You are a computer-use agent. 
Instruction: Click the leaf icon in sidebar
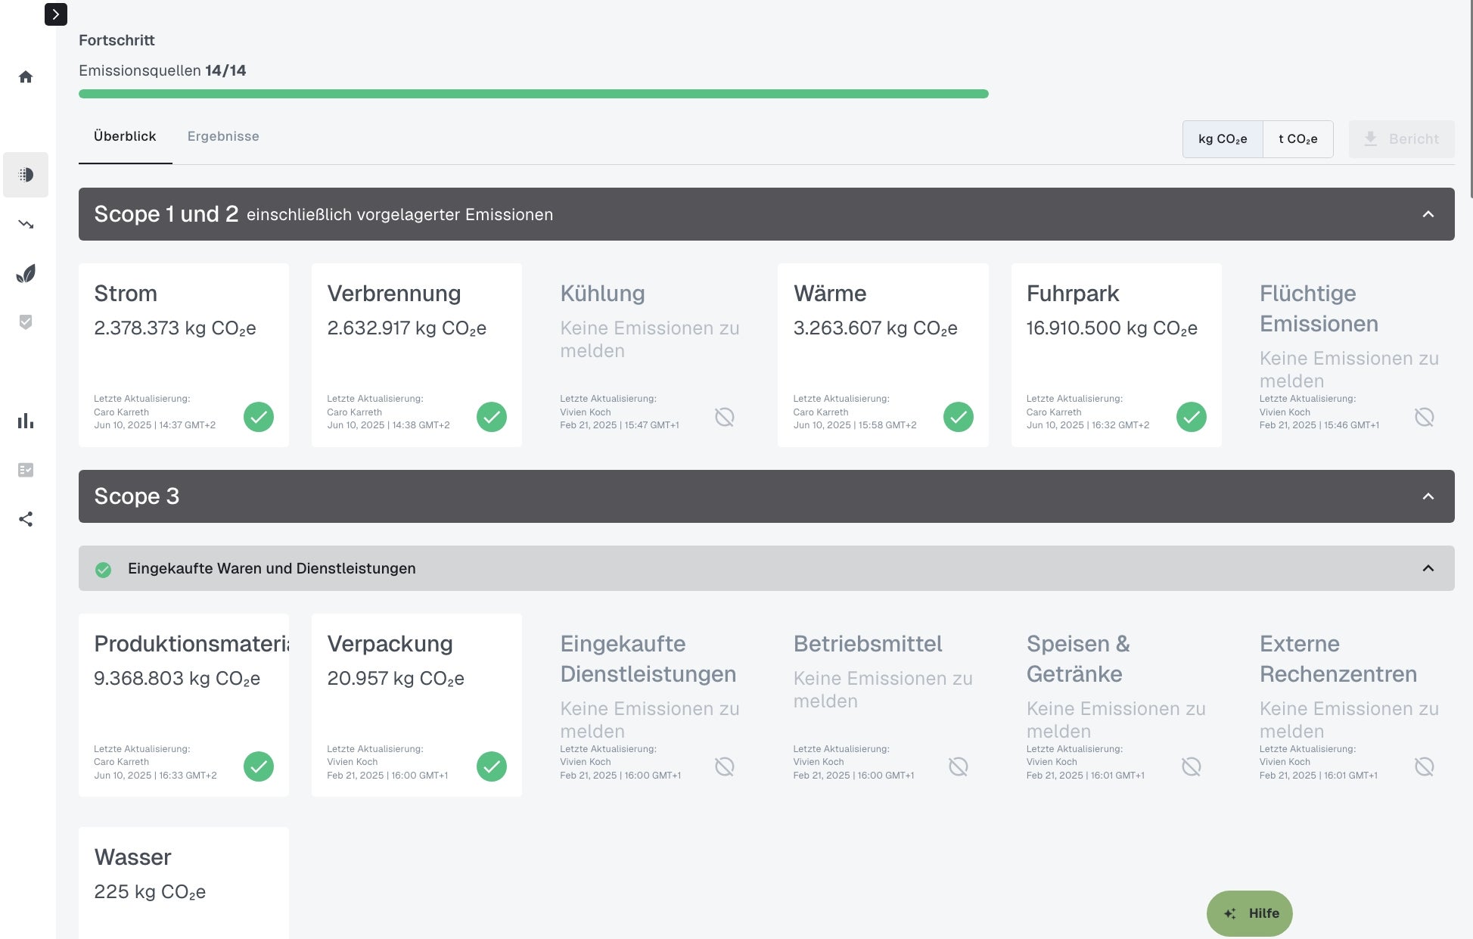coord(26,273)
